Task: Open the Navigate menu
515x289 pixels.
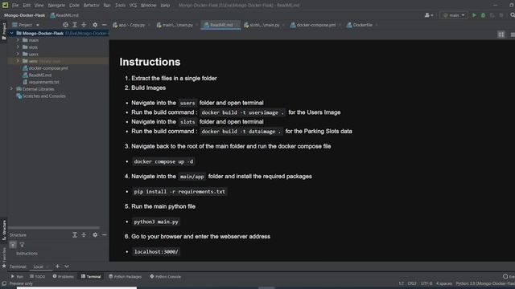Action: [56, 6]
